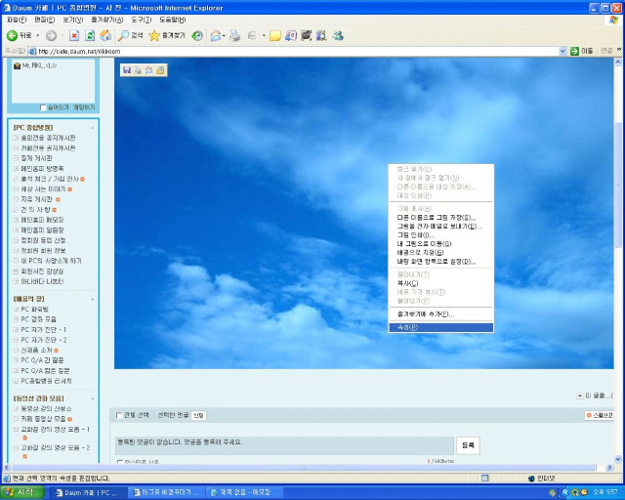Choose 다른 이름으로 그림 저장(S) in context menu
Viewport: 625px width, 500px height.
[440, 218]
